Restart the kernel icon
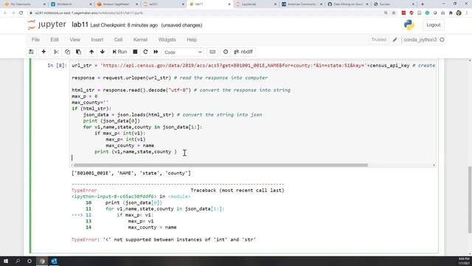The image size is (472, 266). [x=145, y=52]
